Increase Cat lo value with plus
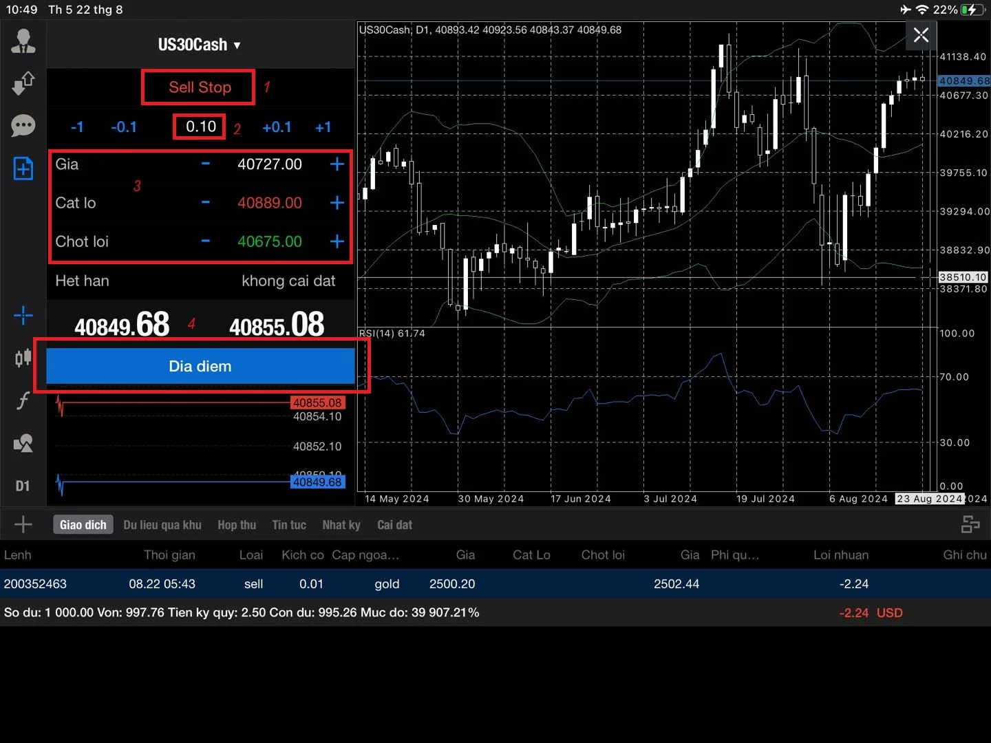Screen dimensions: 991x743 pos(337,202)
